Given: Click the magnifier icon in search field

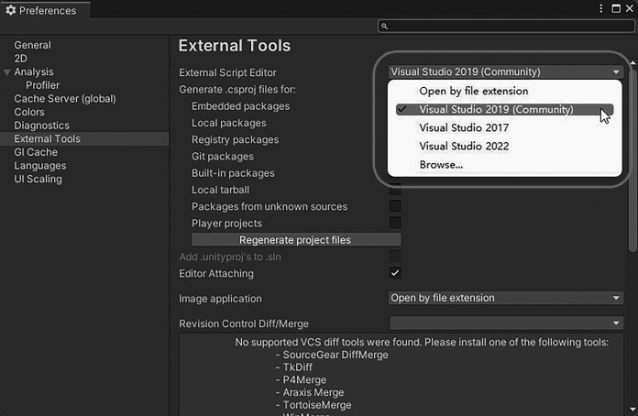Looking at the screenshot, I should pos(384,27).
